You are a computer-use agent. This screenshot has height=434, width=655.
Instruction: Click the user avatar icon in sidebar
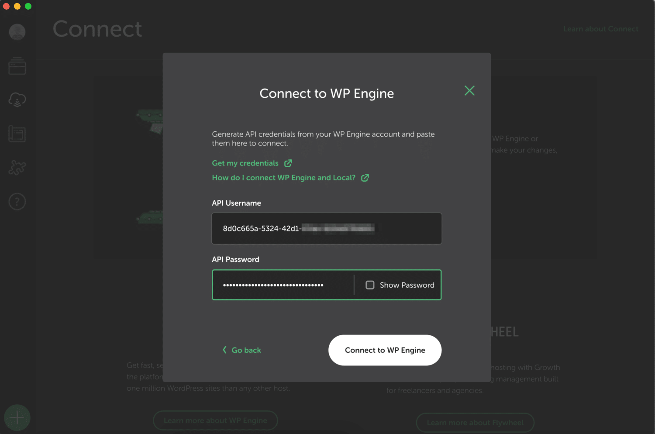click(17, 32)
